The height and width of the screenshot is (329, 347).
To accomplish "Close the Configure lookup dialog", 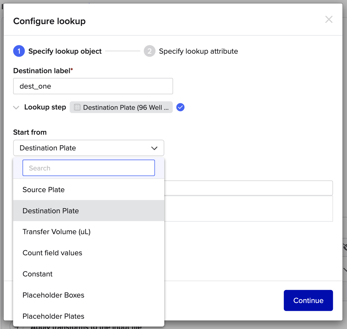I will [x=329, y=20].
